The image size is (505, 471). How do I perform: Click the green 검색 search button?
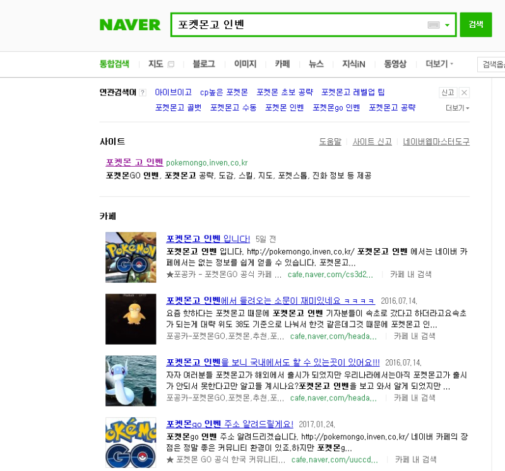(x=476, y=25)
